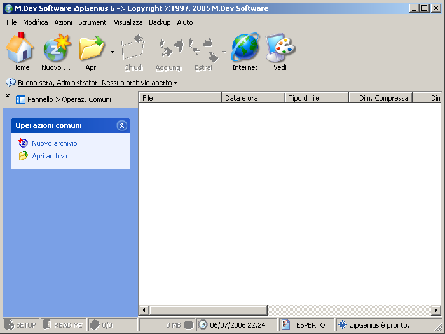Close the side panel with the x button
This screenshot has height=334, width=445.
(8, 95)
